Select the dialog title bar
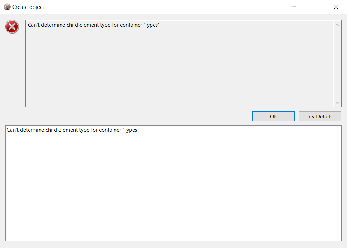347x248 pixels. [160, 7]
